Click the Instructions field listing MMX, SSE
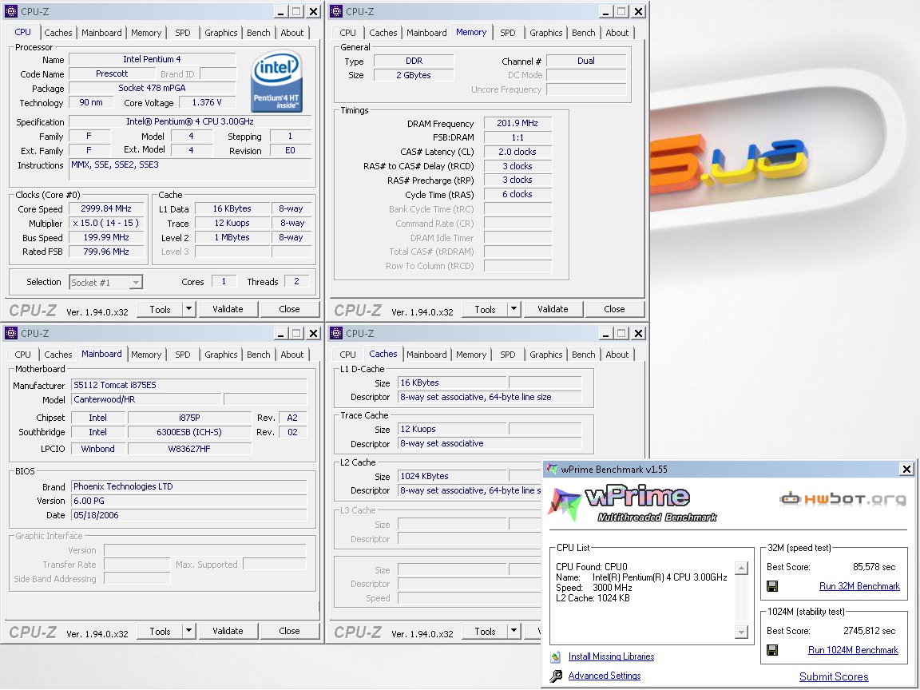920x690 pixels. (x=190, y=169)
